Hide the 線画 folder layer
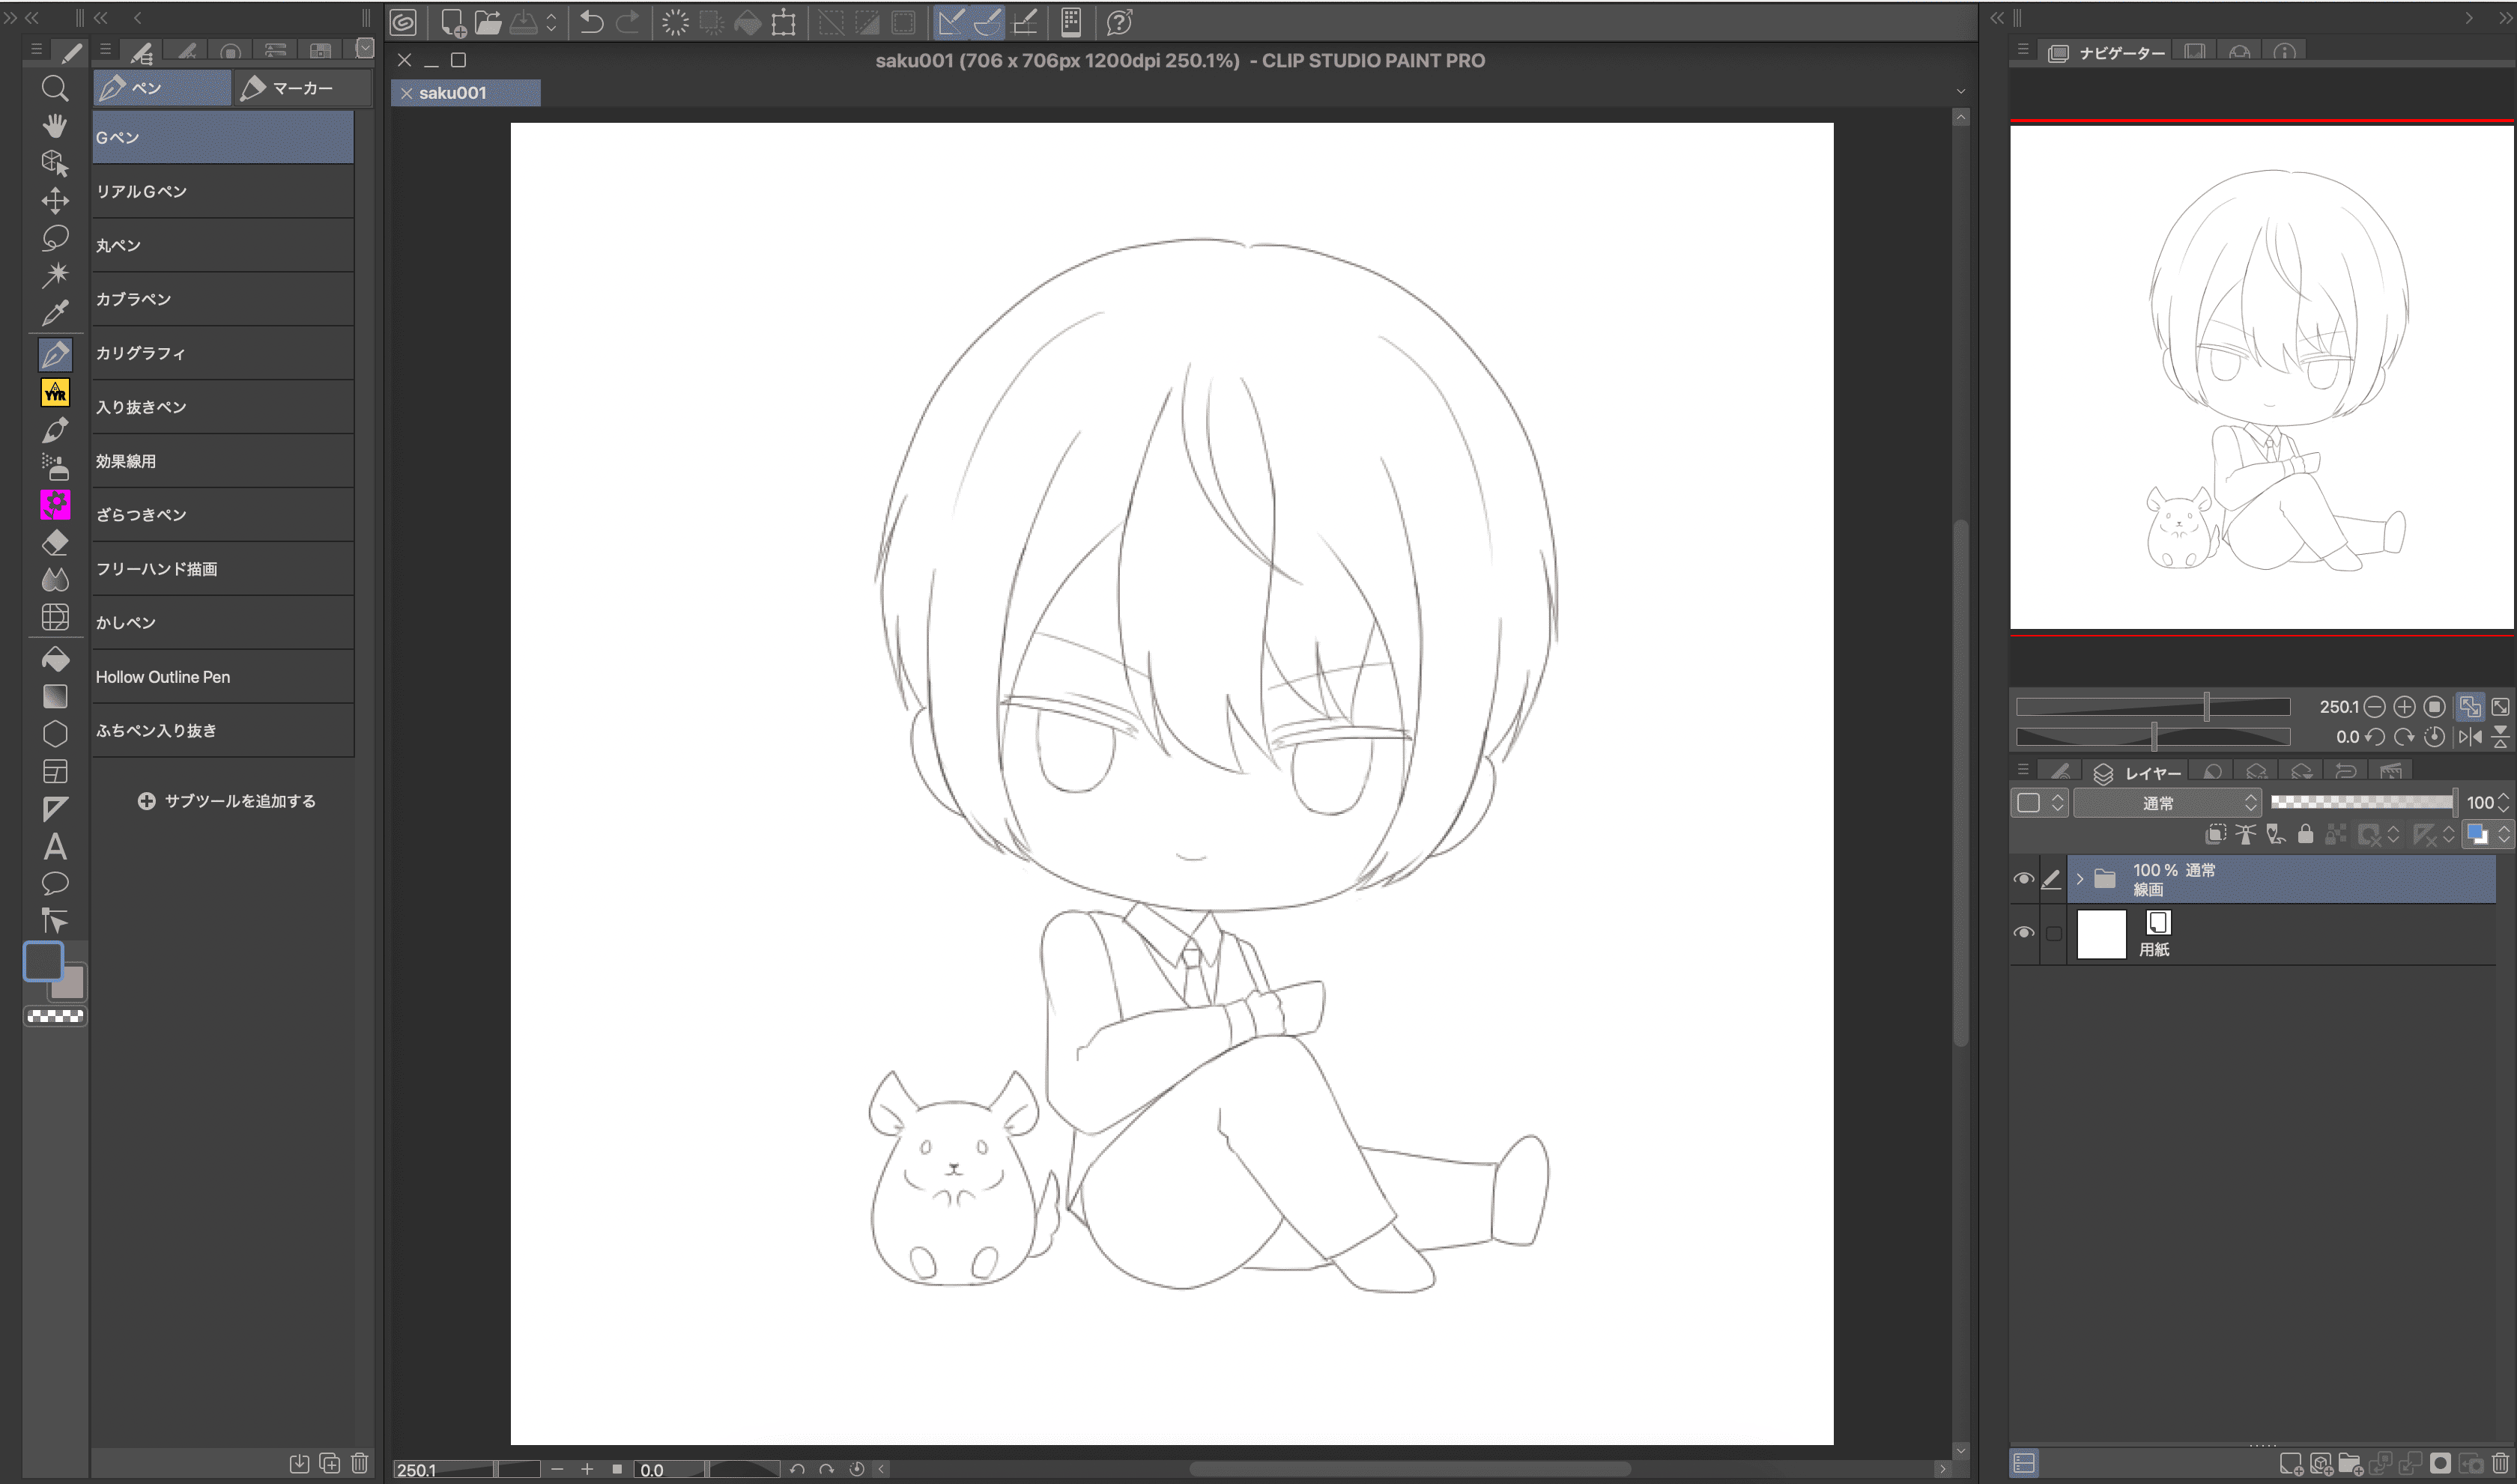The image size is (2517, 1484). point(2023,879)
